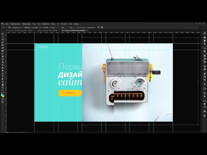Select the Eyedropper tool

click(x=3, y=48)
